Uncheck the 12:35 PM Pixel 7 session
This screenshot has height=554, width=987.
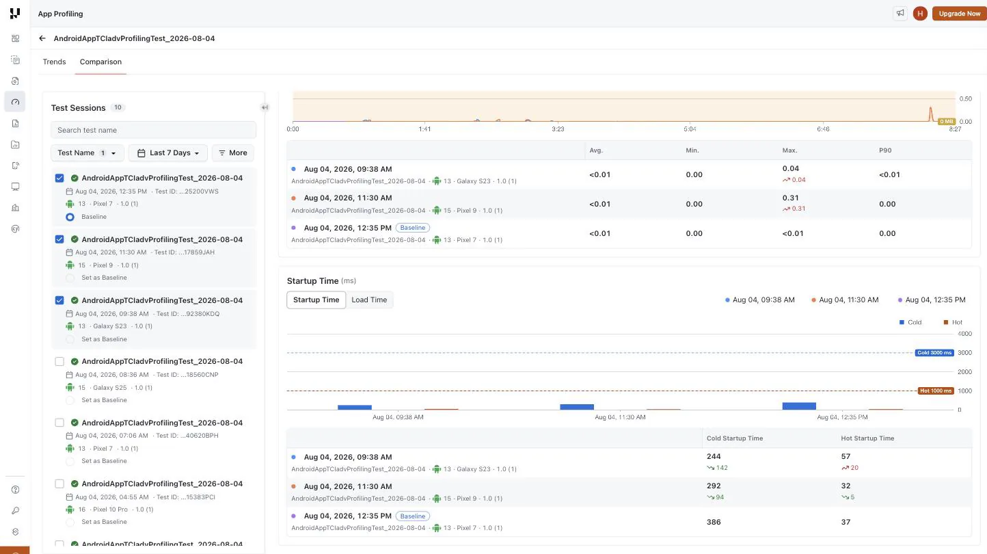[59, 178]
